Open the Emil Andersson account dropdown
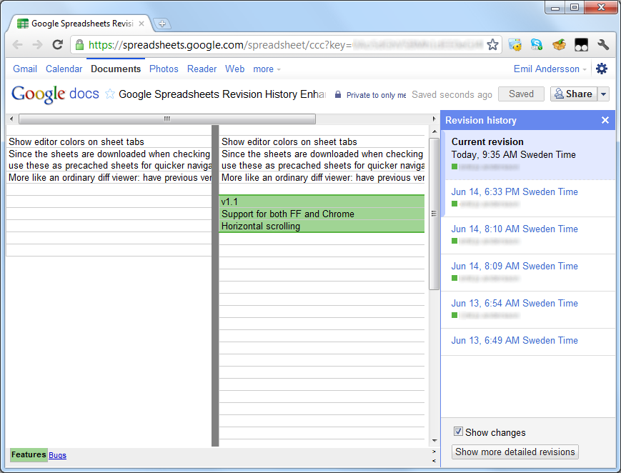Screen dimensions: 621x473 [x=550, y=69]
